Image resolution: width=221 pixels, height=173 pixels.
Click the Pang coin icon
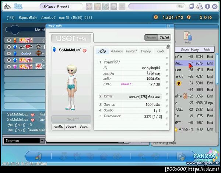pyautogui.click(x=156, y=17)
